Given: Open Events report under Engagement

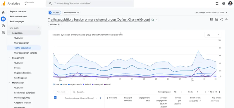Looking at the screenshot, I should [17, 68].
